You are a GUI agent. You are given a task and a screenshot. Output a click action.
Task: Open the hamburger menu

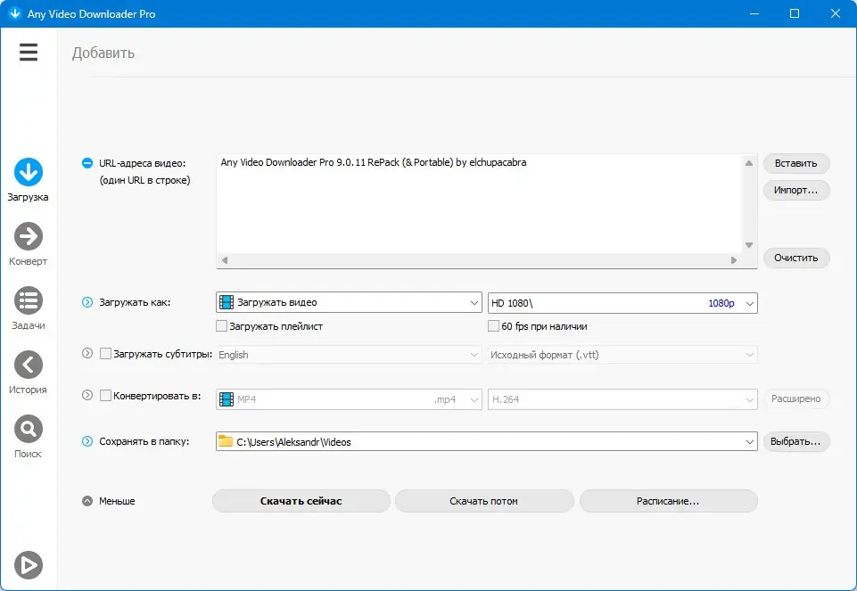pos(28,52)
